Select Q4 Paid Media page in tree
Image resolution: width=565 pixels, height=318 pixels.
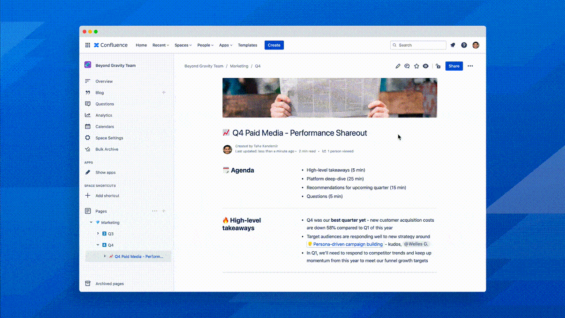(139, 256)
